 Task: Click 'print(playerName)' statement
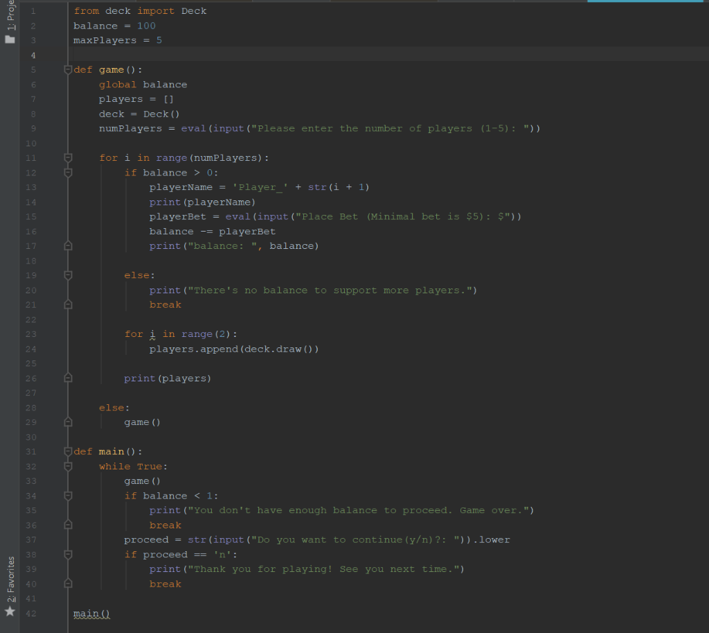(x=203, y=202)
